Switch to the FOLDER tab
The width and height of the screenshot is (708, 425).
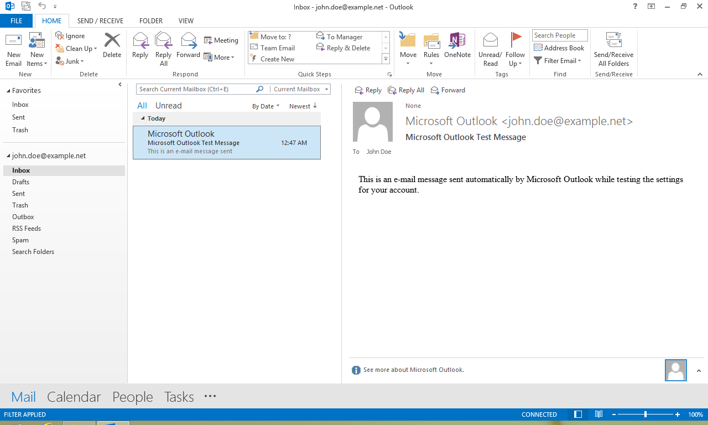coord(151,21)
